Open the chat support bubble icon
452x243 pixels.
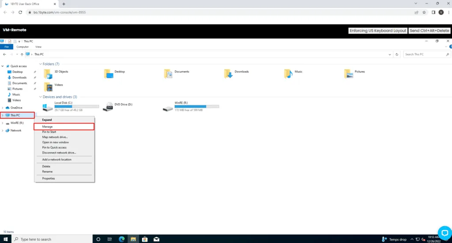coord(444,232)
